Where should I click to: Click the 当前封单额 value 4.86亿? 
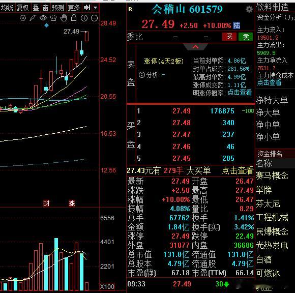pyautogui.click(x=237, y=61)
